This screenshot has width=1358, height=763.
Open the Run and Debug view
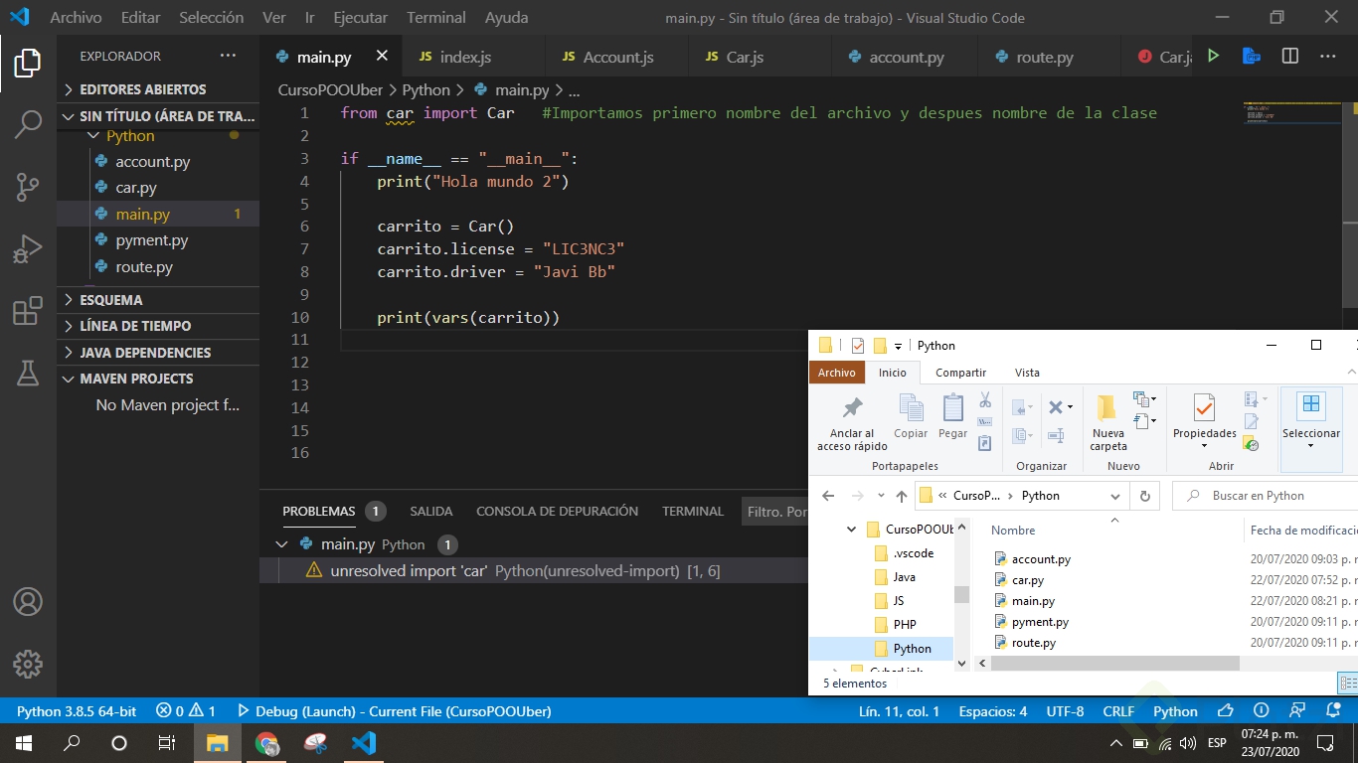[28, 248]
